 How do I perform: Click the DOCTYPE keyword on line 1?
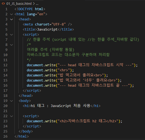pyautogui.click(x=26, y=9)
